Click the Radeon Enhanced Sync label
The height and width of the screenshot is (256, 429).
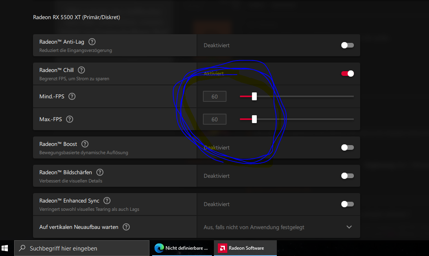tap(69, 201)
